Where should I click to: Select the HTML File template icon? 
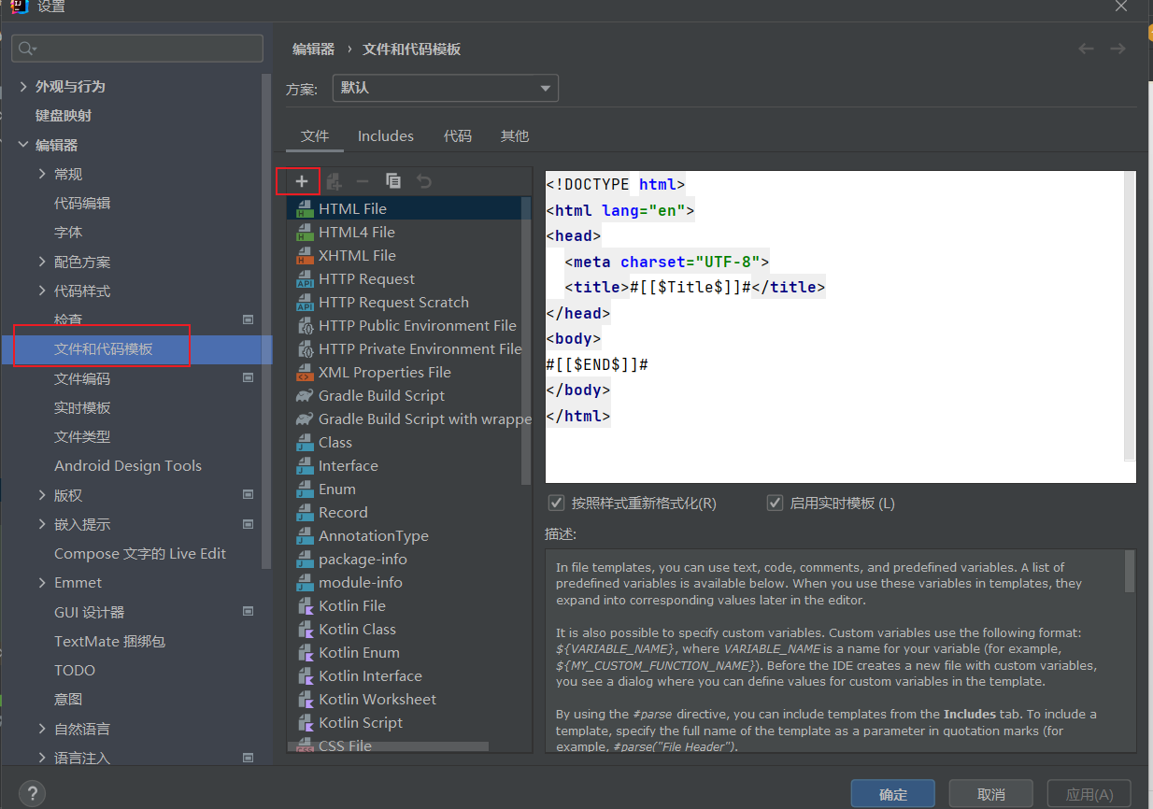tap(305, 208)
